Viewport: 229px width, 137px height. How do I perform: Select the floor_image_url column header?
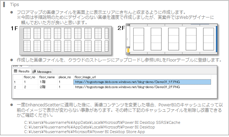tap(142, 77)
